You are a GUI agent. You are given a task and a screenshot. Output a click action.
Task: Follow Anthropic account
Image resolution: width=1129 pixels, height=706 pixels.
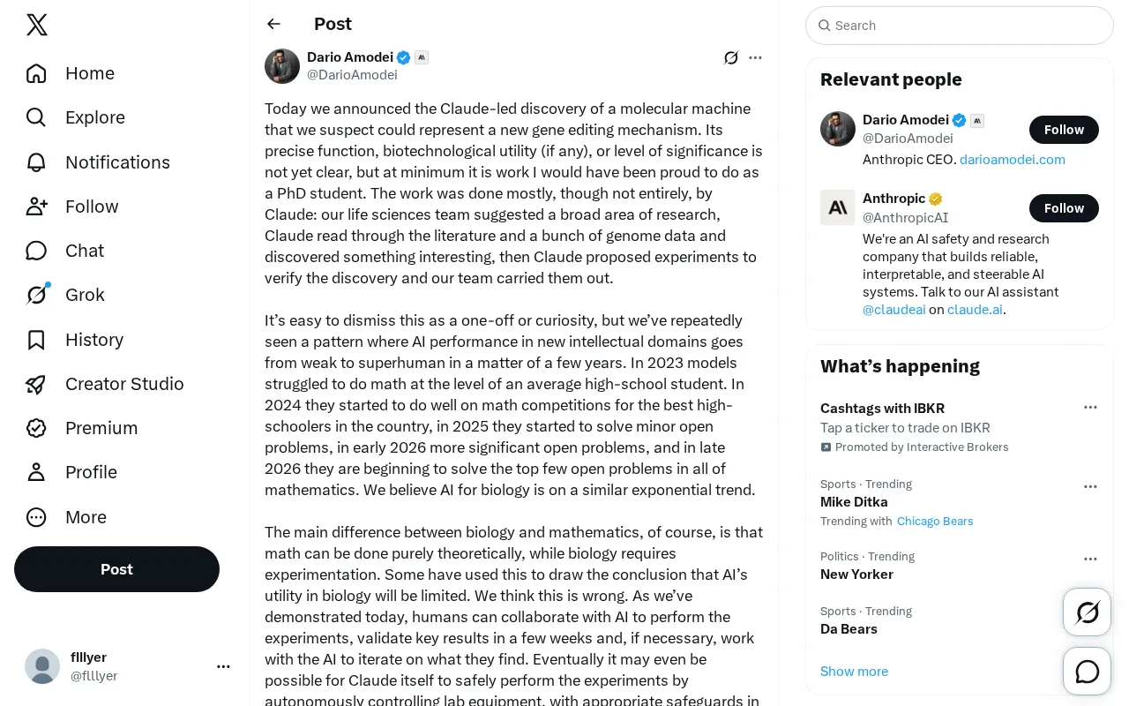coord(1064,208)
